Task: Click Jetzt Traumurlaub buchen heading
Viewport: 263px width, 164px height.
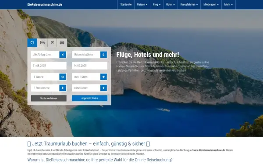Action: point(89,143)
